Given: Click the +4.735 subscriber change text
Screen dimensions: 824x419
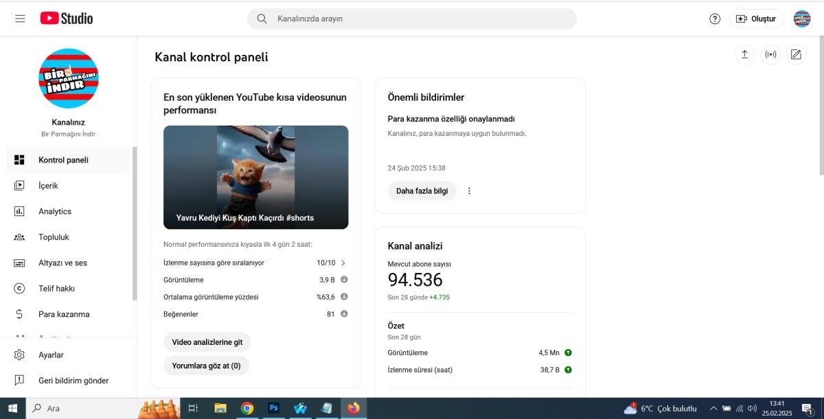Looking at the screenshot, I should click(x=439, y=297).
